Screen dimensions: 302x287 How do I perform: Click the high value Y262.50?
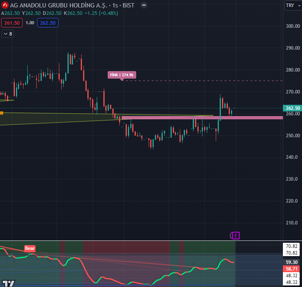pyautogui.click(x=31, y=13)
